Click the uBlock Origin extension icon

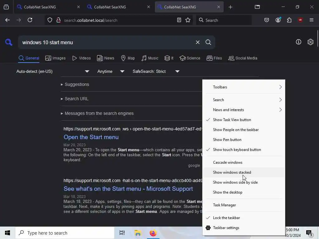[300, 20]
